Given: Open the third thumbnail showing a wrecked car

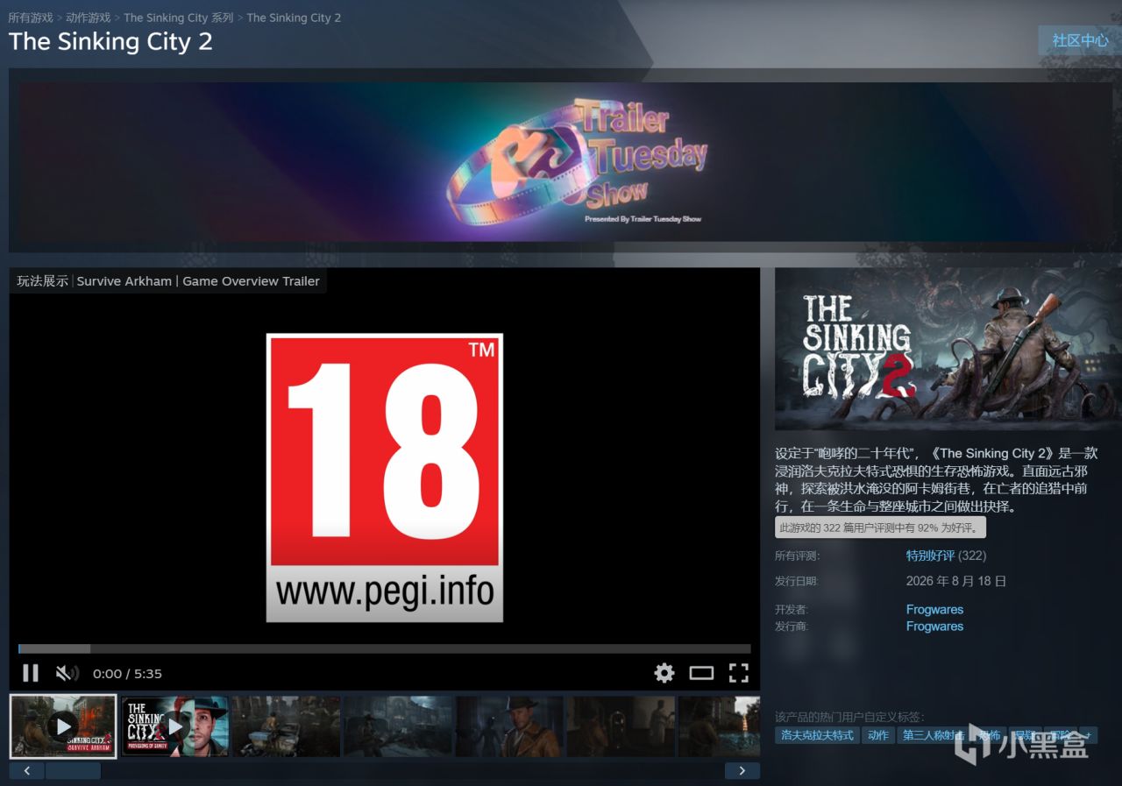Looking at the screenshot, I should pyautogui.click(x=286, y=726).
